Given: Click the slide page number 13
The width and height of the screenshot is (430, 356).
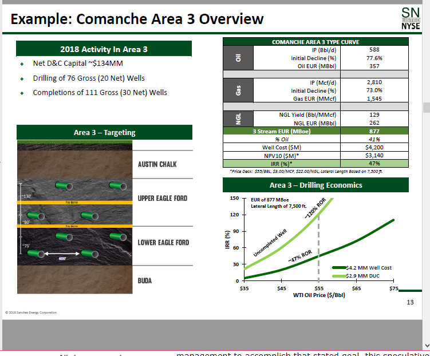Looking at the screenshot, I should (x=410, y=302).
